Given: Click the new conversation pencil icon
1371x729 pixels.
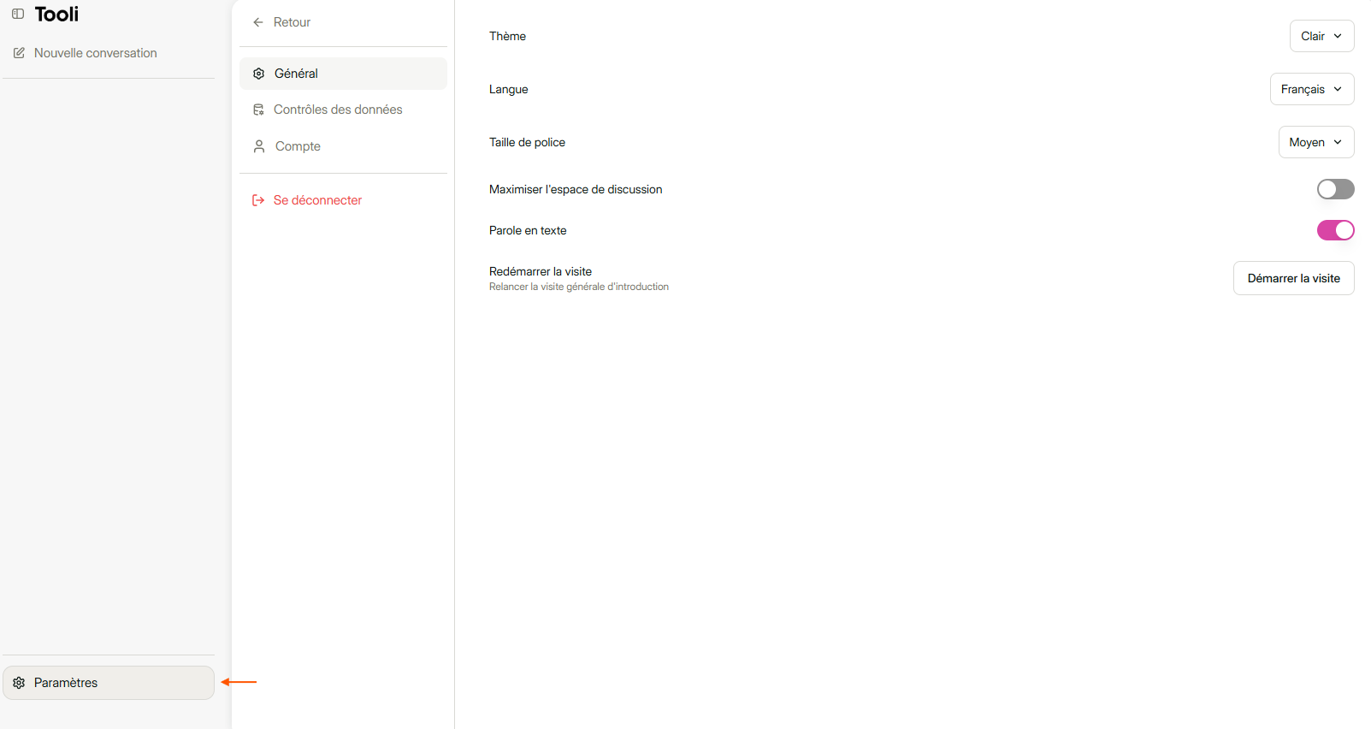Looking at the screenshot, I should point(19,53).
